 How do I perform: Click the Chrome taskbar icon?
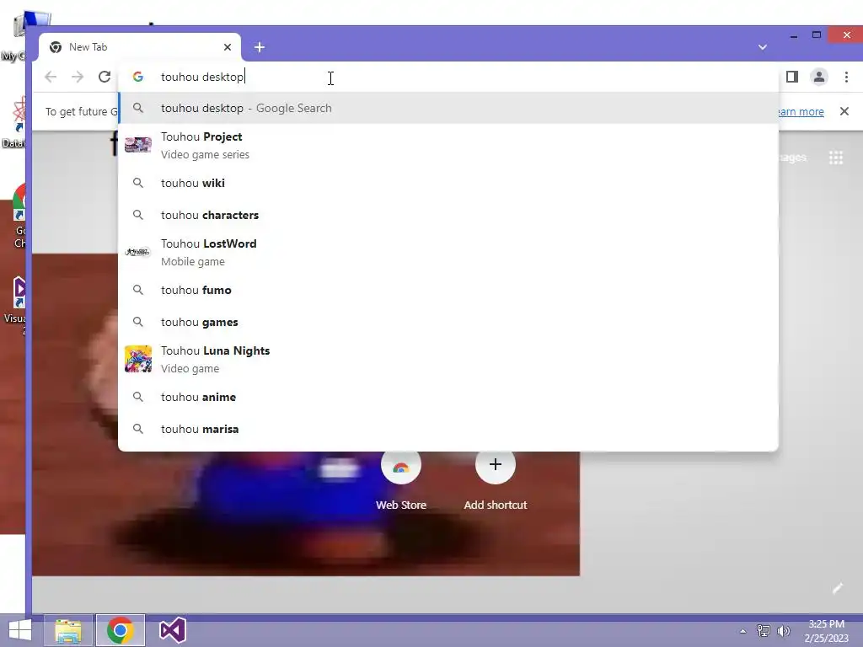point(121,630)
